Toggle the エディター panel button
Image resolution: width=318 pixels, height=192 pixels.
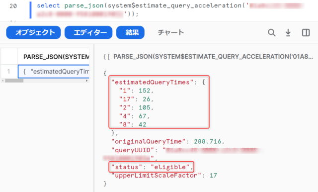click(88, 32)
